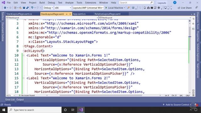This screenshot has height=113, width=201.
Task: Open the Extensions menu
Action: pos(90,3)
